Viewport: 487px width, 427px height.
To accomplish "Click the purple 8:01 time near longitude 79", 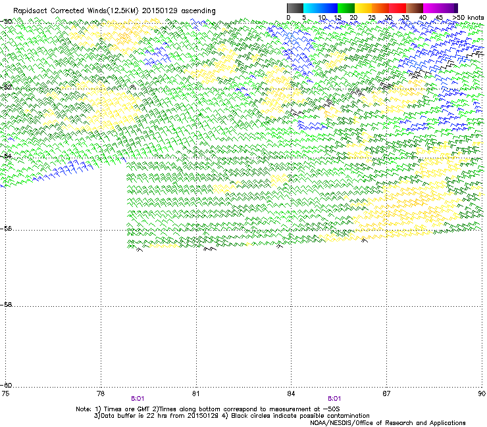I will [x=138, y=399].
